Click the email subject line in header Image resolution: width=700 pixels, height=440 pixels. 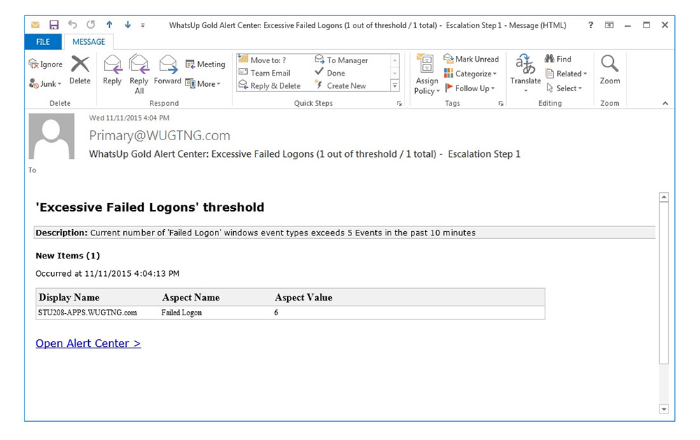point(305,154)
